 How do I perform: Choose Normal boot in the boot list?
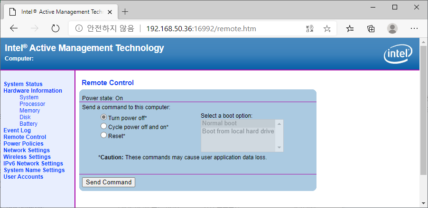click(x=238, y=123)
